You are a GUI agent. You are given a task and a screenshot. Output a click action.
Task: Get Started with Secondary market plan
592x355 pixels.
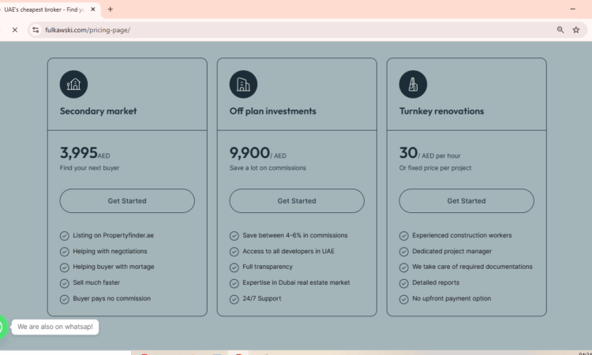[127, 201]
